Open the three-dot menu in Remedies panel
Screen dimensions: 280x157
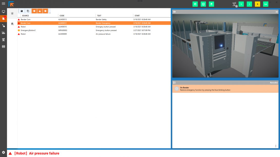coord(276,146)
